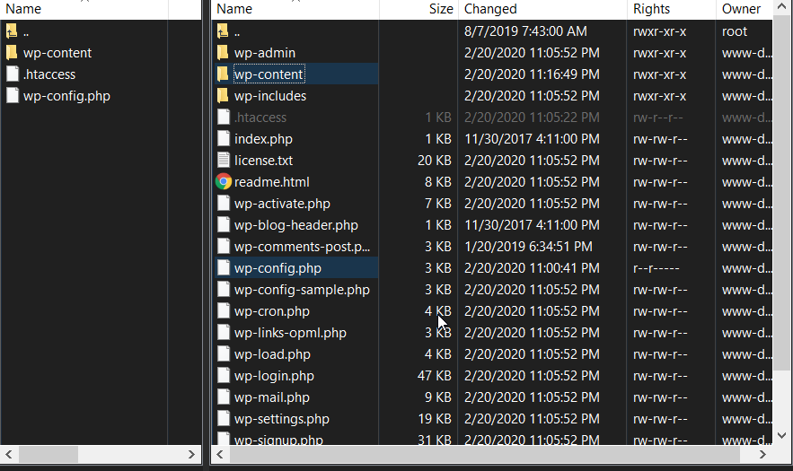Image resolution: width=793 pixels, height=471 pixels.
Task: Click the wp-config.php file icon in right panel
Action: pos(223,268)
